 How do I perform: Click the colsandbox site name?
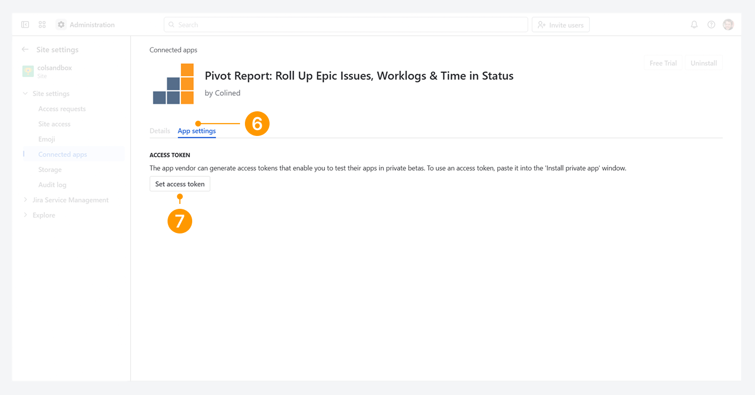(x=55, y=68)
